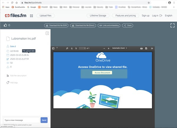Zoom out with the minus button

104,48
